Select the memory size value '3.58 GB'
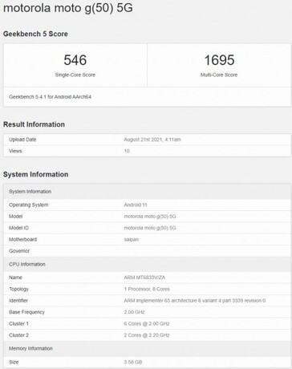 133,362
